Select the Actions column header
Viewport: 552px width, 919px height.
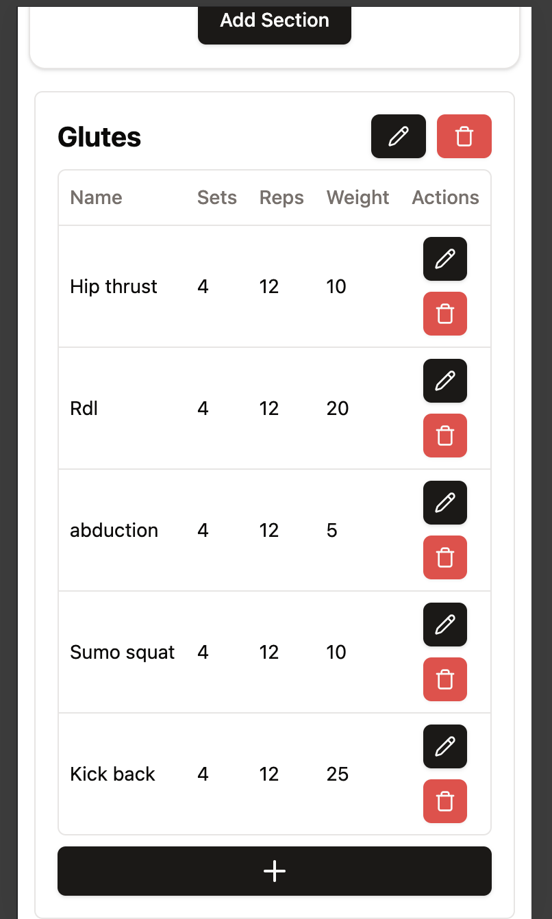tap(445, 197)
